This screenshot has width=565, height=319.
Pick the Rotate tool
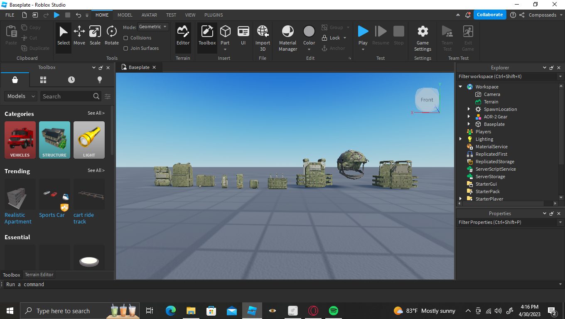pos(111,36)
